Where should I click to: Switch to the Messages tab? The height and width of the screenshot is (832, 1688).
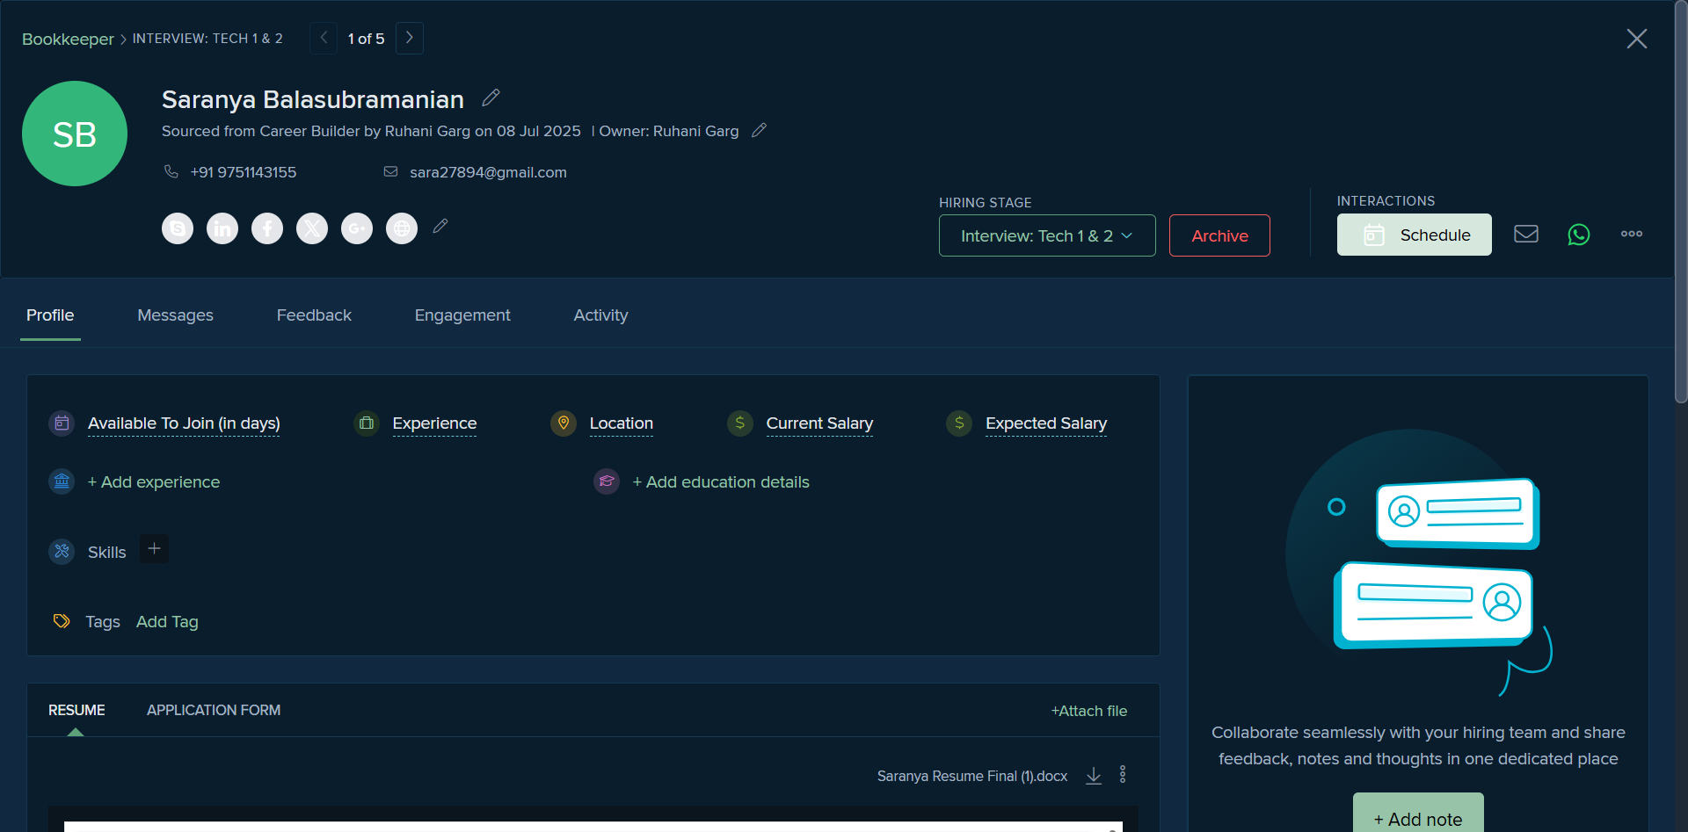175,315
